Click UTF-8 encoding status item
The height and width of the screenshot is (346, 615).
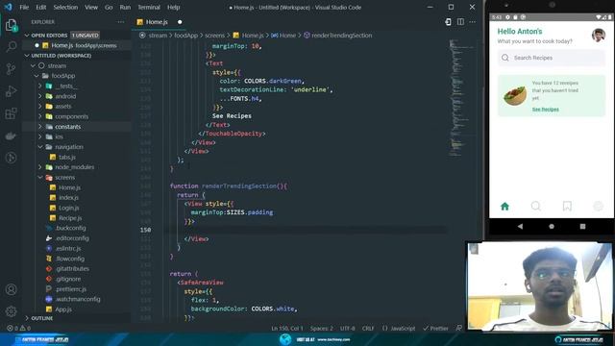click(x=348, y=328)
